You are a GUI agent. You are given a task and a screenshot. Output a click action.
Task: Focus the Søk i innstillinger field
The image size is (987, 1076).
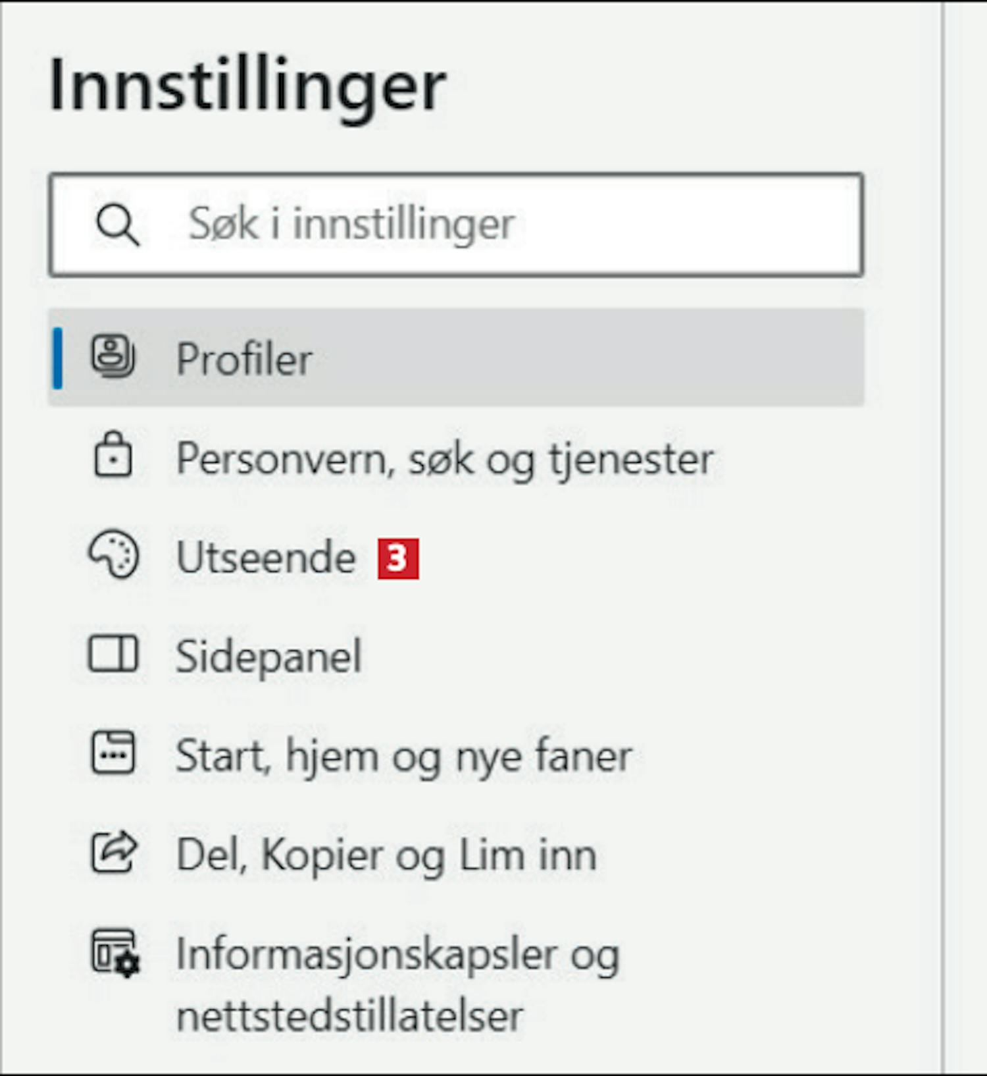(456, 225)
